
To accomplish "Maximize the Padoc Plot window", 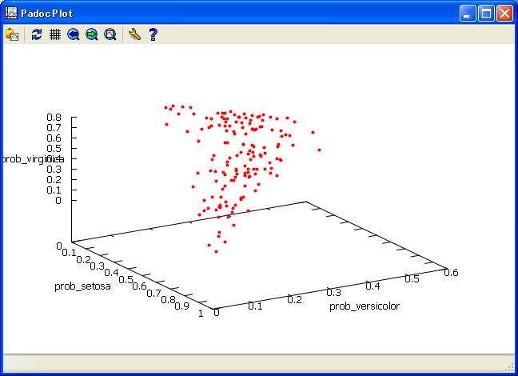I will click(x=486, y=13).
